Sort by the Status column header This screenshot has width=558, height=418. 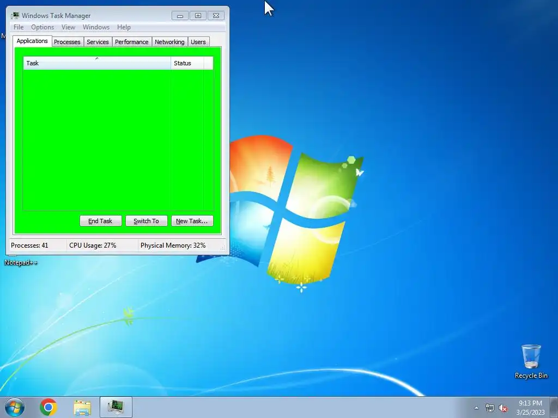187,63
